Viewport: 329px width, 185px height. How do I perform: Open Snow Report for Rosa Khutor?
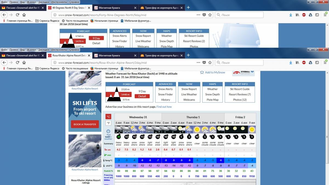click(x=189, y=89)
